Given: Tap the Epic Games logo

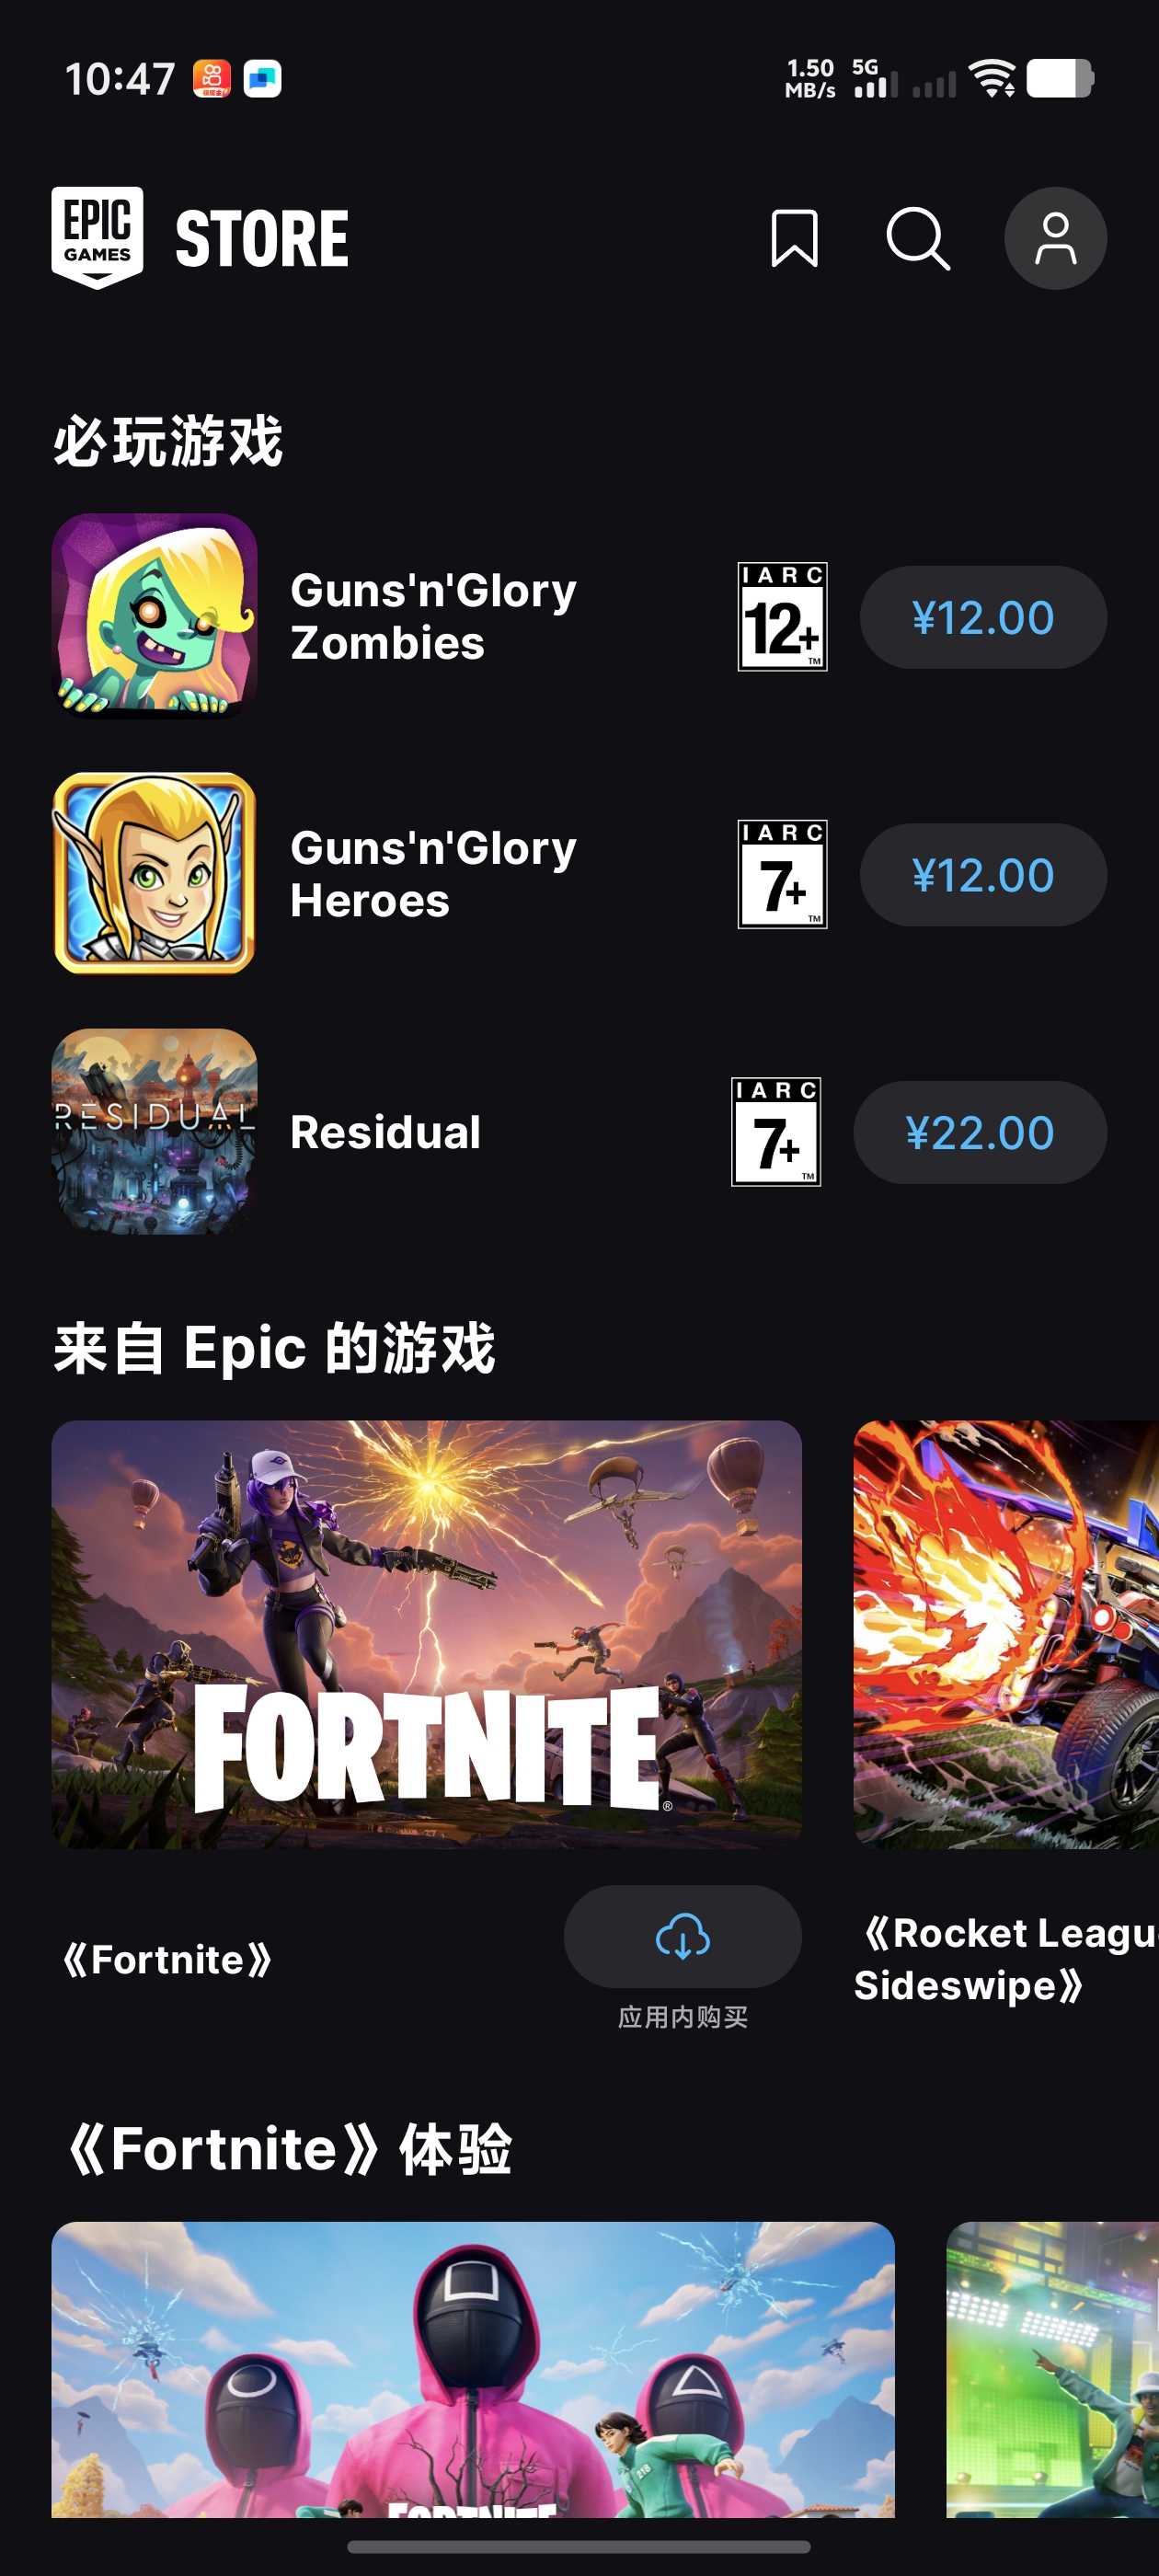Looking at the screenshot, I should 97,237.
